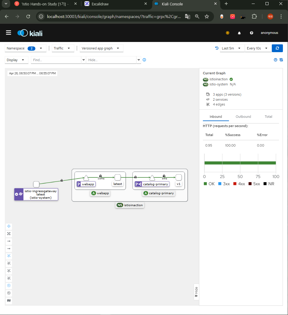
Task: Click the blue 3xx legend swatch
Action: click(220, 184)
